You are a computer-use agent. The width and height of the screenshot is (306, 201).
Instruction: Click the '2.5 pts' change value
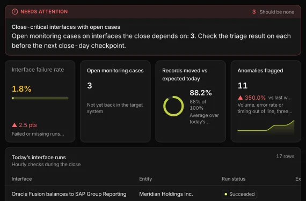(x=28, y=125)
